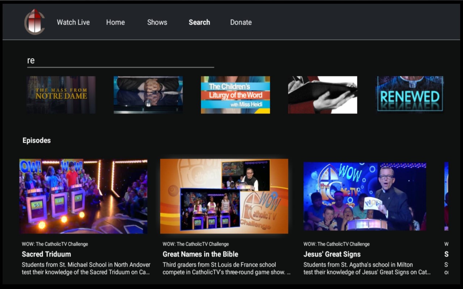The height and width of the screenshot is (289, 463).
Task: Open The Children's Liturgy of the Word show
Action: [235, 95]
